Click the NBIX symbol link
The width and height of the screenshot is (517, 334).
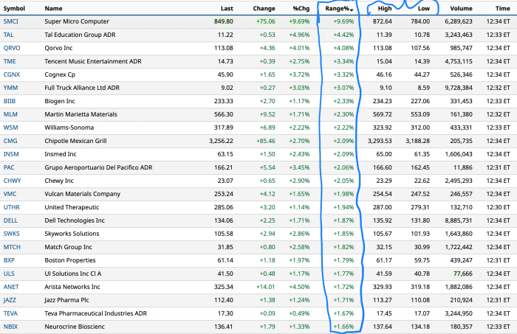12,326
